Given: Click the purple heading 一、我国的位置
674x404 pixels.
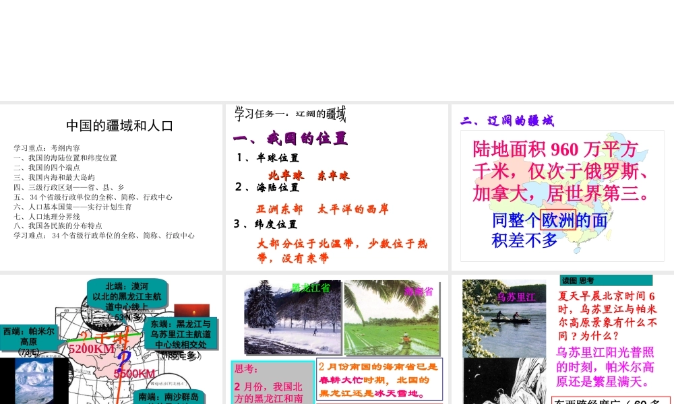Looking at the screenshot, I should [x=290, y=138].
